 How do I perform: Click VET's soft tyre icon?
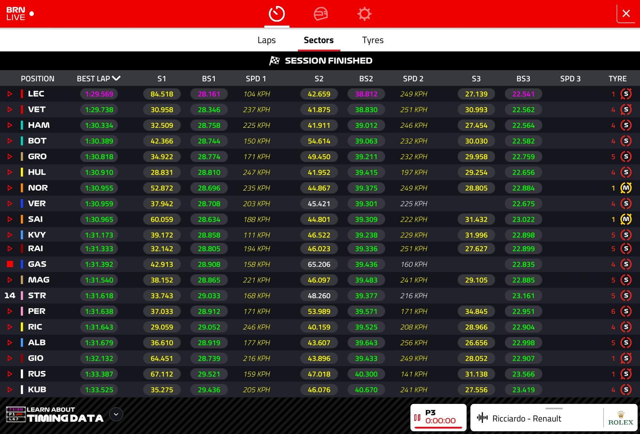[x=626, y=110]
